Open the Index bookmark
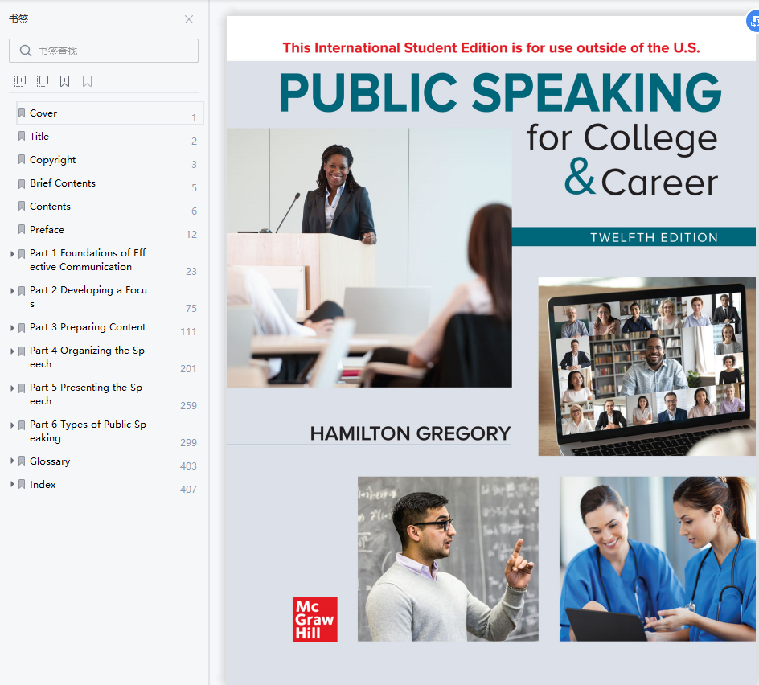This screenshot has width=759, height=685. click(43, 485)
